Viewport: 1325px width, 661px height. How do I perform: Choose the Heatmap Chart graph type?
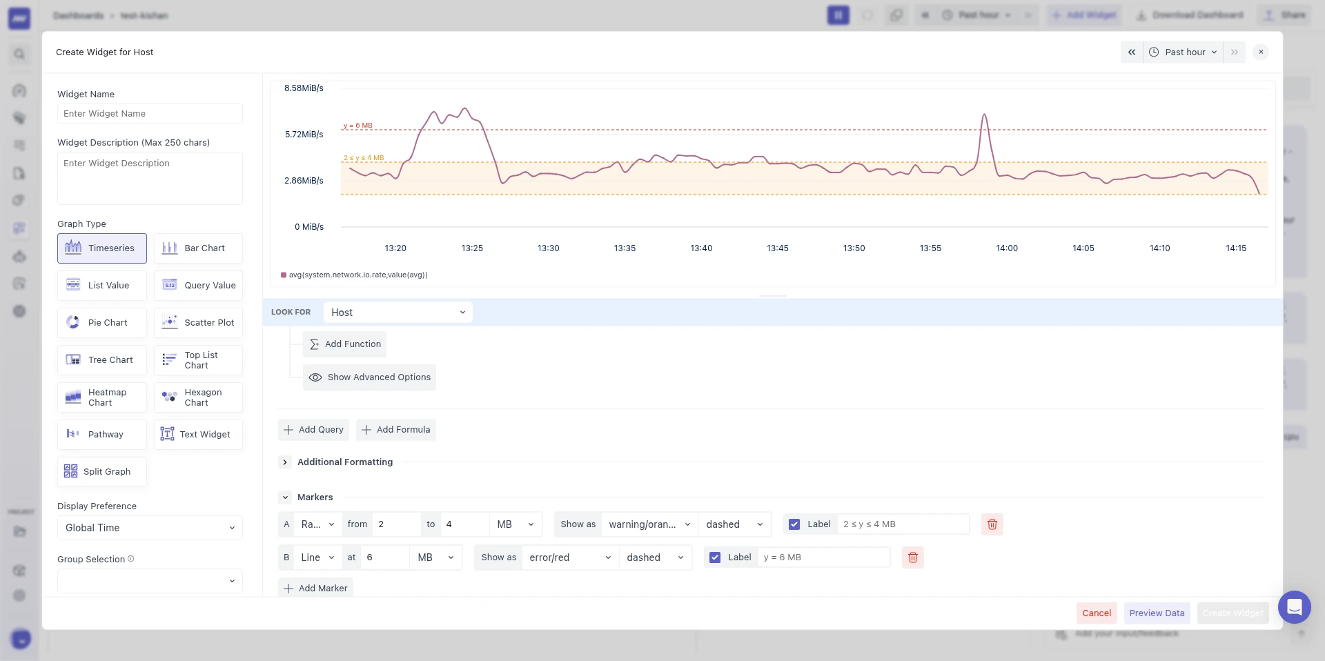pyautogui.click(x=102, y=397)
